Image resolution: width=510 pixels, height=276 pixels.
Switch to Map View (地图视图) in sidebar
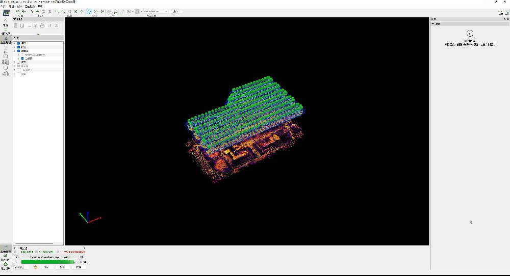(x=6, y=32)
